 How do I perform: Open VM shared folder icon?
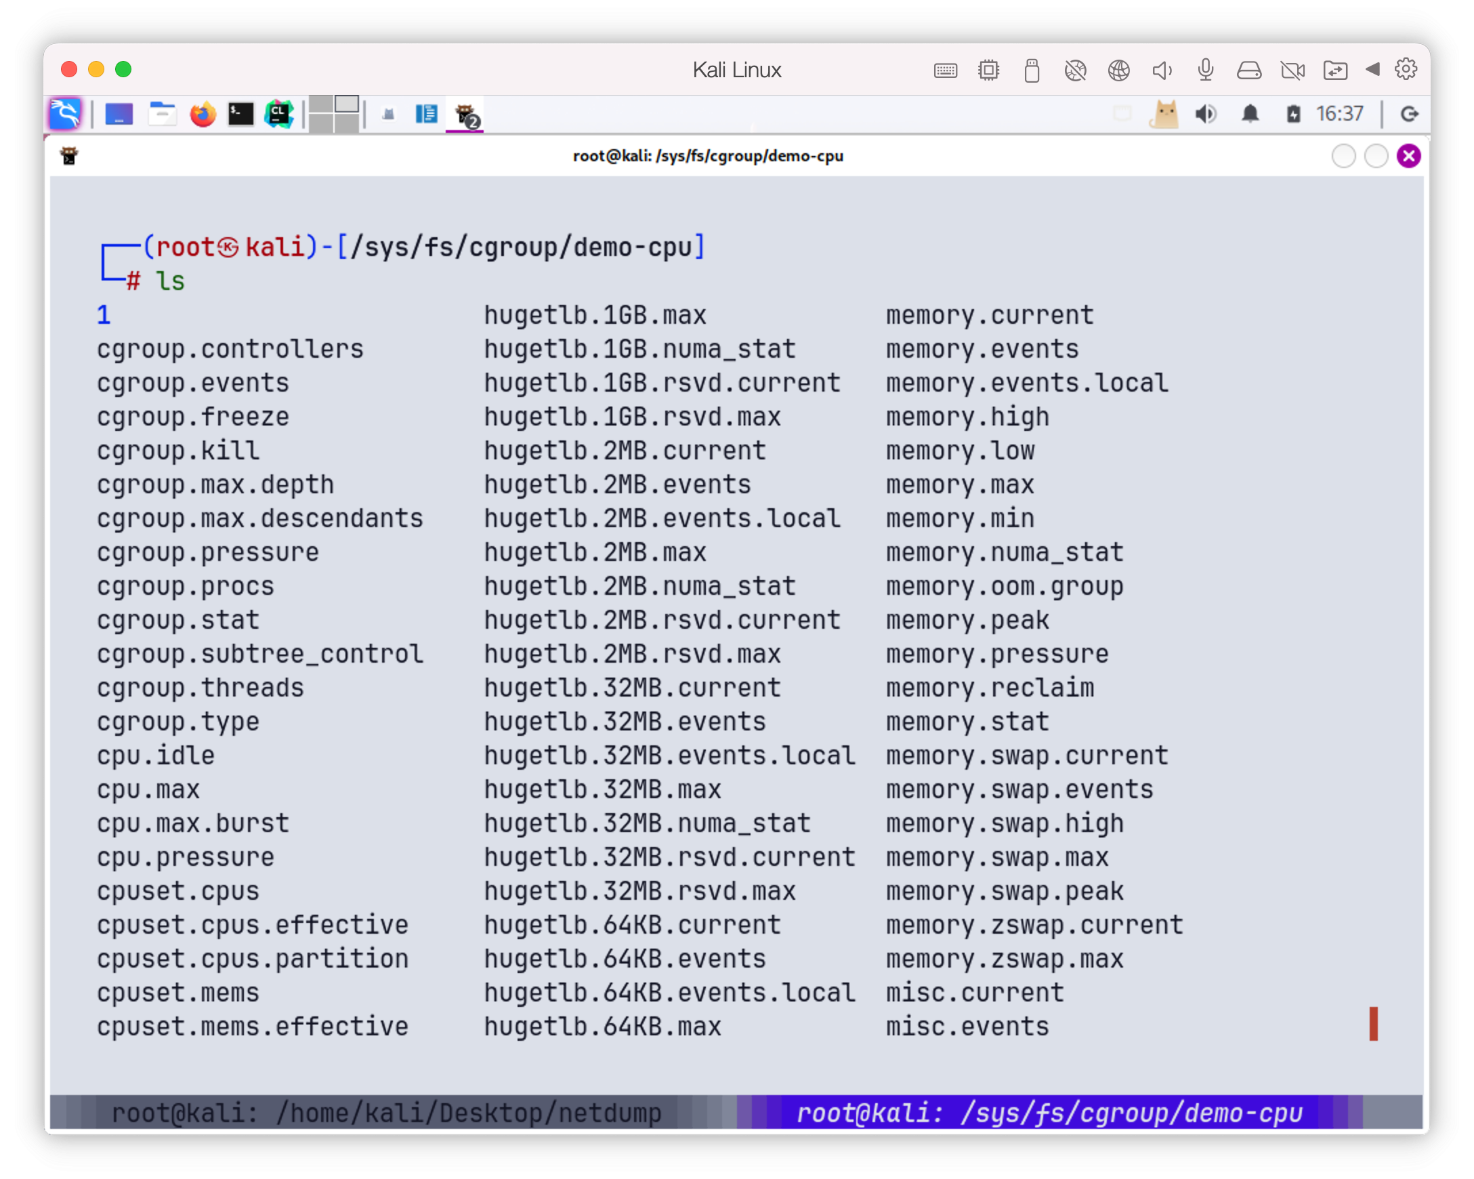[1335, 70]
